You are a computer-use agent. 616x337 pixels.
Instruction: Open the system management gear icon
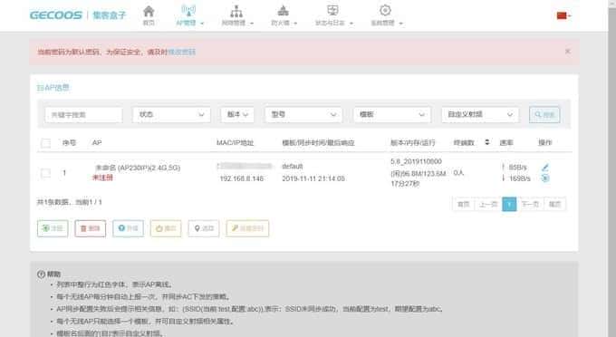click(x=385, y=11)
